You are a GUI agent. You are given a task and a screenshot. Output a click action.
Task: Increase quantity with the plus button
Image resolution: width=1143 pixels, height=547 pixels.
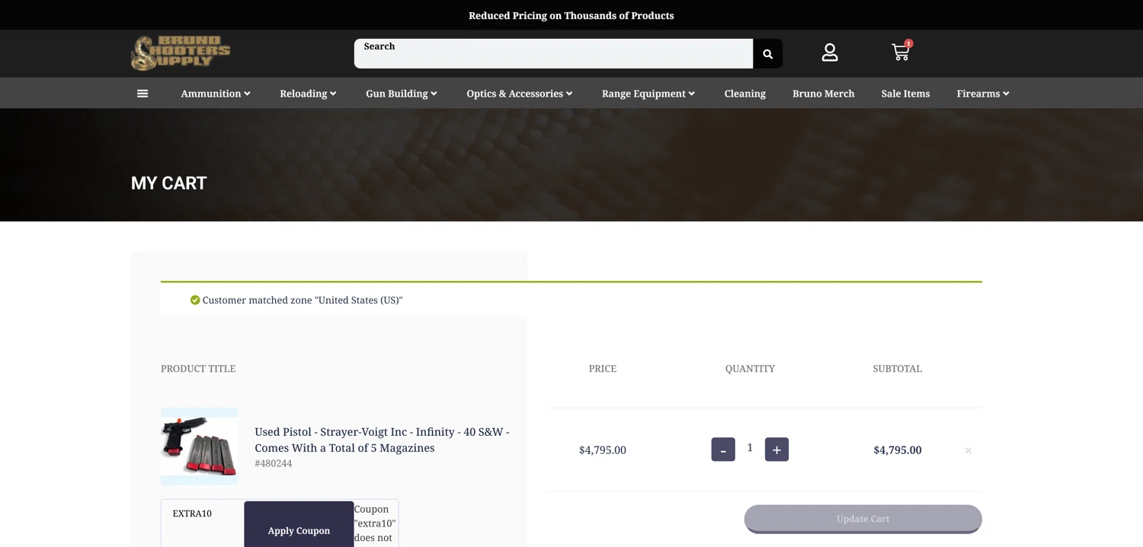click(776, 449)
